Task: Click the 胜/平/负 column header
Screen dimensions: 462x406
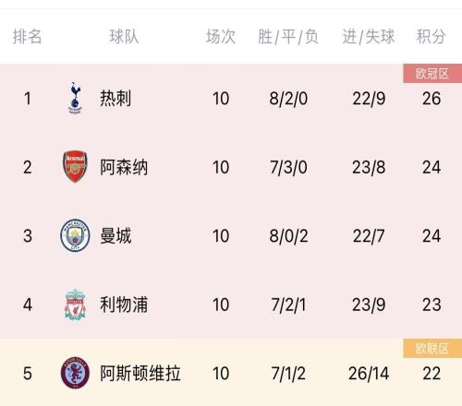Action: pyautogui.click(x=288, y=37)
